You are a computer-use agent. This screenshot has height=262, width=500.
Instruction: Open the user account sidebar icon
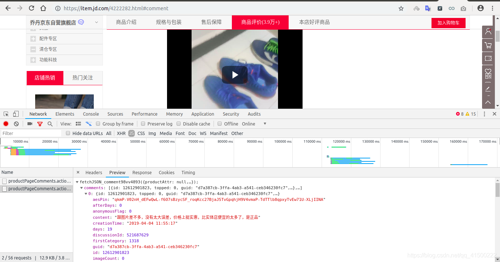coord(488,32)
